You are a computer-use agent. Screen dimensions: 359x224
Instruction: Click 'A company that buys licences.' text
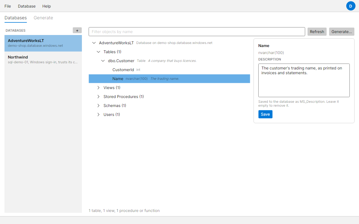pyautogui.click(x=172, y=61)
